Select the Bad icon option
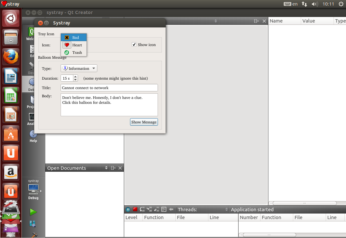This screenshot has width=346, height=238. tap(74, 38)
